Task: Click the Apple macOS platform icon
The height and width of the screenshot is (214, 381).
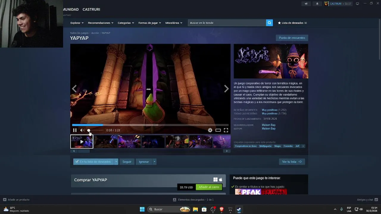Action: (221, 180)
